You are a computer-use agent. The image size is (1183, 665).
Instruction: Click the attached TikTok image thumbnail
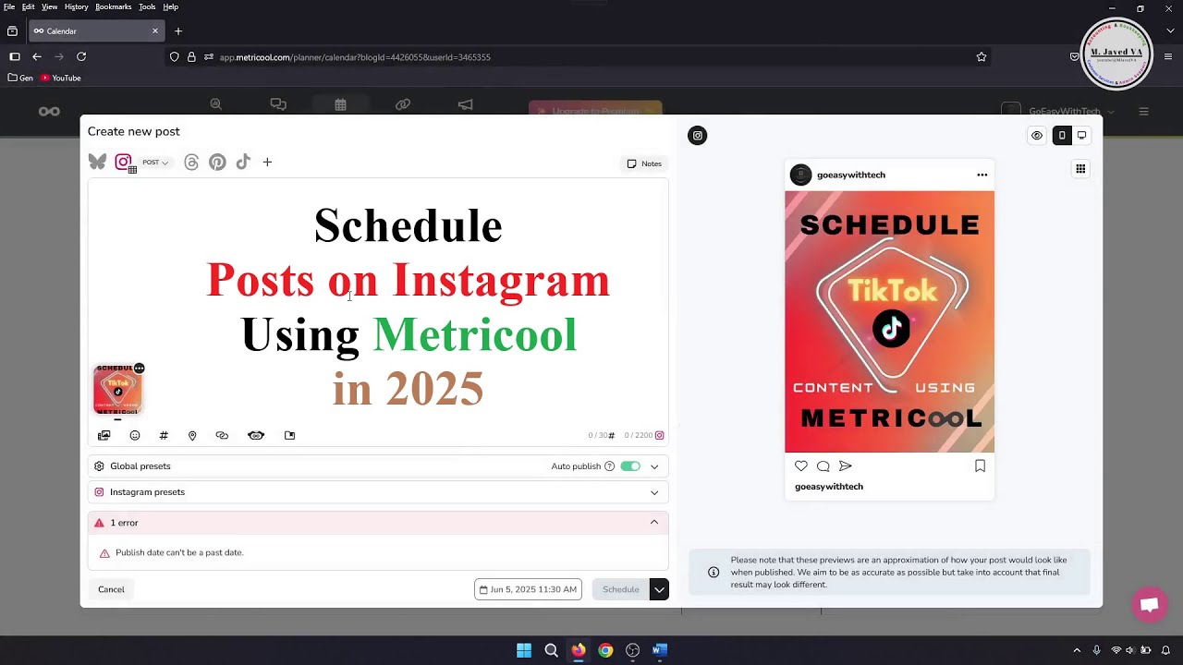[x=117, y=389]
